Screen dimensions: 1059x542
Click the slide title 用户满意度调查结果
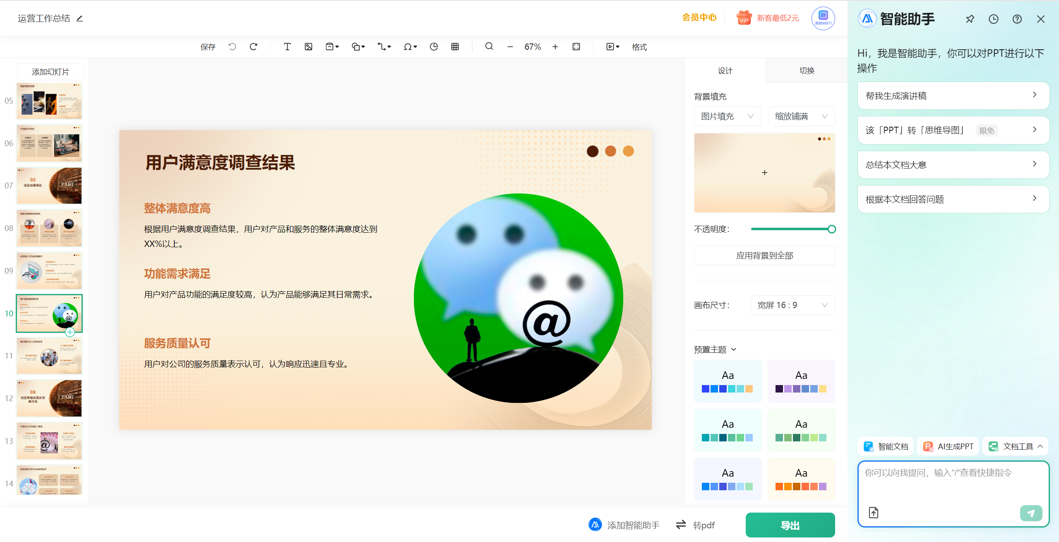pyautogui.click(x=220, y=162)
